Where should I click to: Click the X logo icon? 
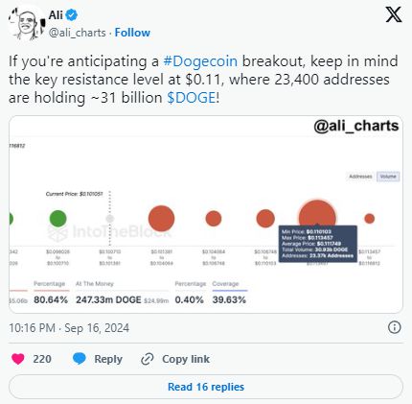click(x=394, y=15)
